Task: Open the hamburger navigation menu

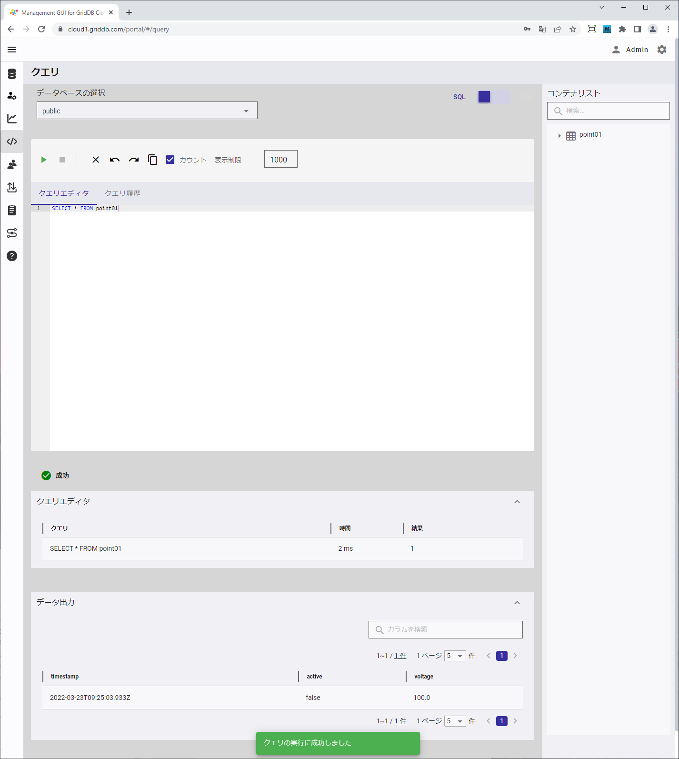Action: point(12,50)
